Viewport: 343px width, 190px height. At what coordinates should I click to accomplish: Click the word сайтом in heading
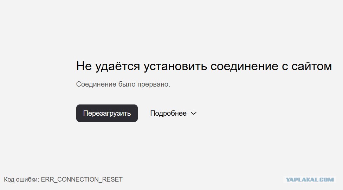tap(312, 66)
